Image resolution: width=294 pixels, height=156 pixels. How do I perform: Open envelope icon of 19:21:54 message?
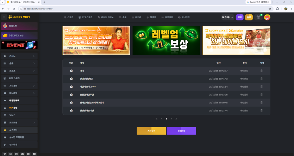[71, 87]
